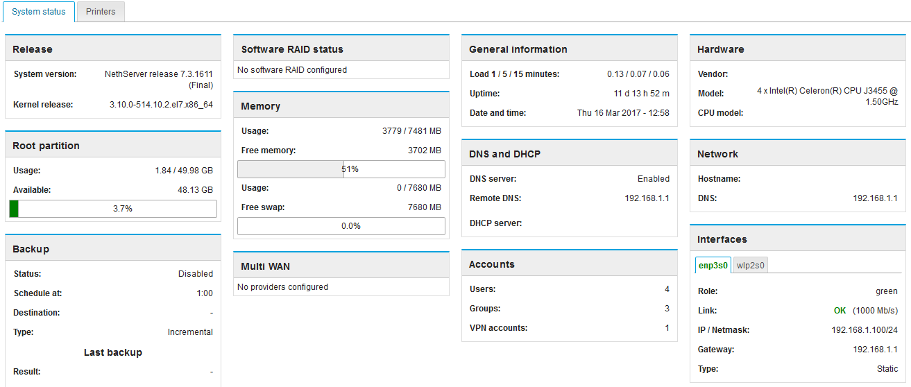Click the Groups count 3
The width and height of the screenshot is (911, 387).
[667, 309]
